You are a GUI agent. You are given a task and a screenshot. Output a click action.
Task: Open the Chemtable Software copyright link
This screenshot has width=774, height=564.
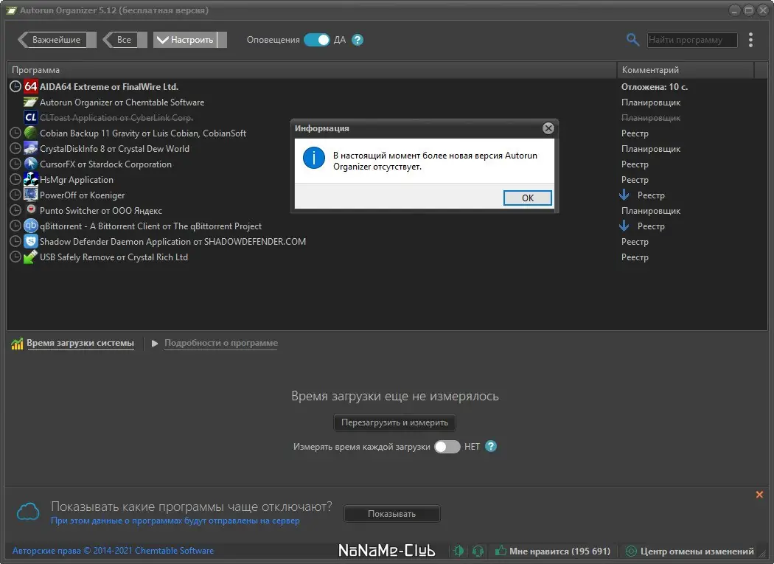(113, 551)
